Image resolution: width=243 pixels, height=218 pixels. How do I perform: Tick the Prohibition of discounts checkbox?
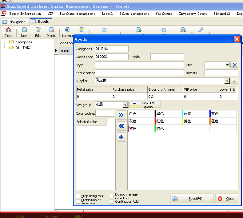coord(78,201)
